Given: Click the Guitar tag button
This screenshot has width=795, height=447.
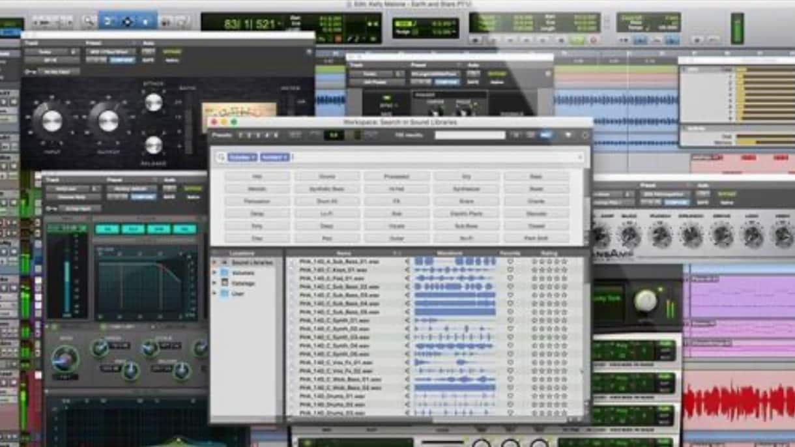Looking at the screenshot, I should 397,238.
